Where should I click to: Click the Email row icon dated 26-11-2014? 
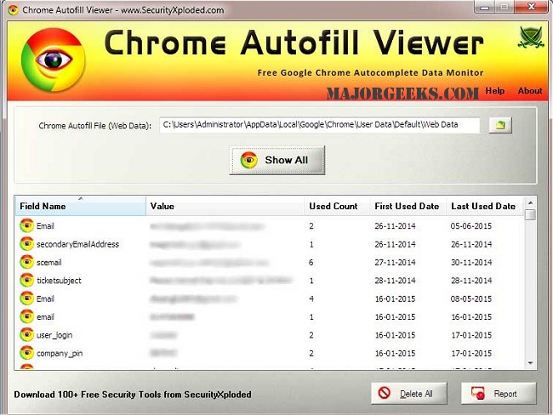[27, 225]
